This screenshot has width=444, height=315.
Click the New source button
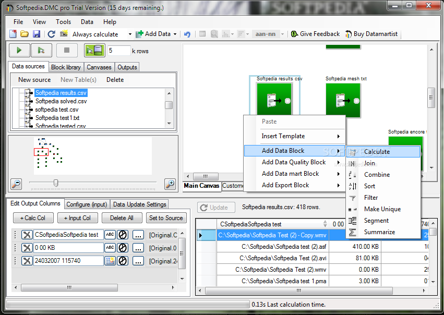click(x=34, y=80)
